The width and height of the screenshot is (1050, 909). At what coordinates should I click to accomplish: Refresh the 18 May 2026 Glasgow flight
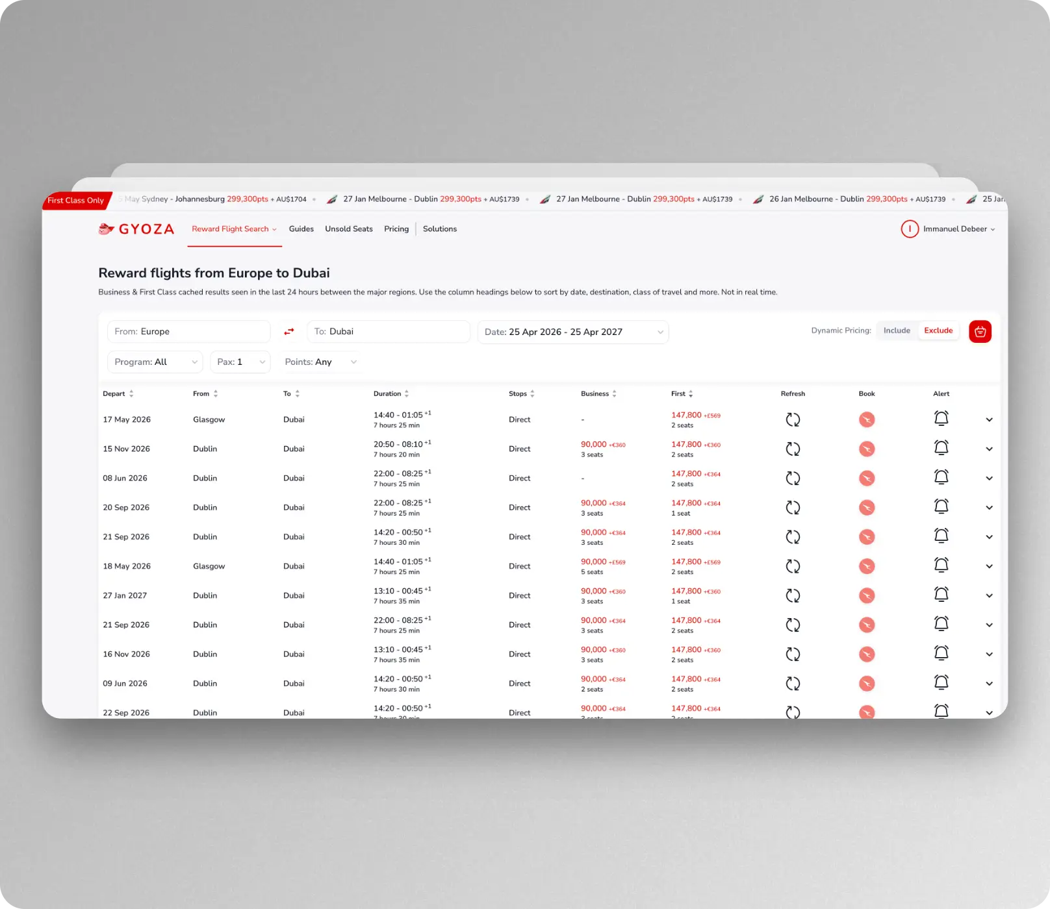(793, 567)
